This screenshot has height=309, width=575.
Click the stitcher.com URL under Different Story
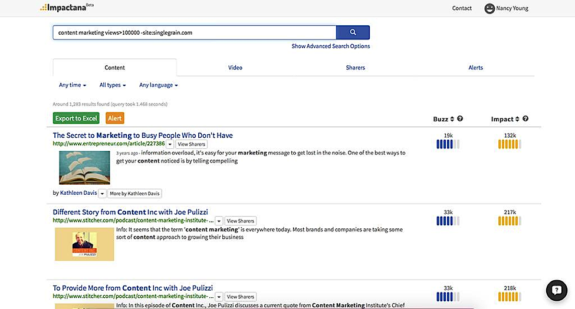tap(133, 220)
